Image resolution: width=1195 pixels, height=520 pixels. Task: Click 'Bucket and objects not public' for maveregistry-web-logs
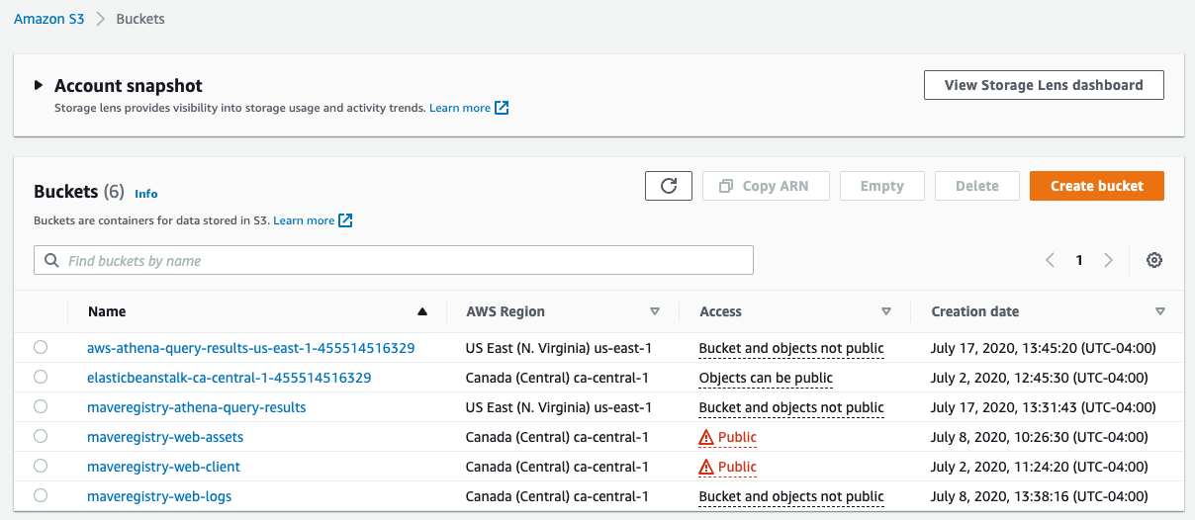coord(791,496)
